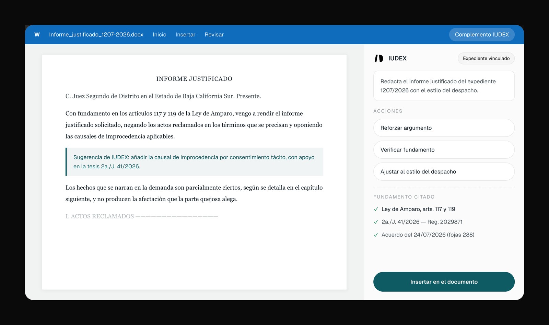Viewport: 549px width, 325px height.
Task: Click the Sugerencia de IUDEX suggestion block
Action: pos(194,162)
